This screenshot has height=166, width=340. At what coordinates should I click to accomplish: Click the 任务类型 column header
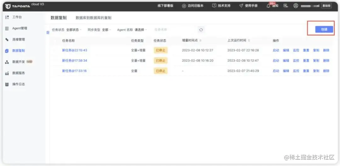(137, 41)
